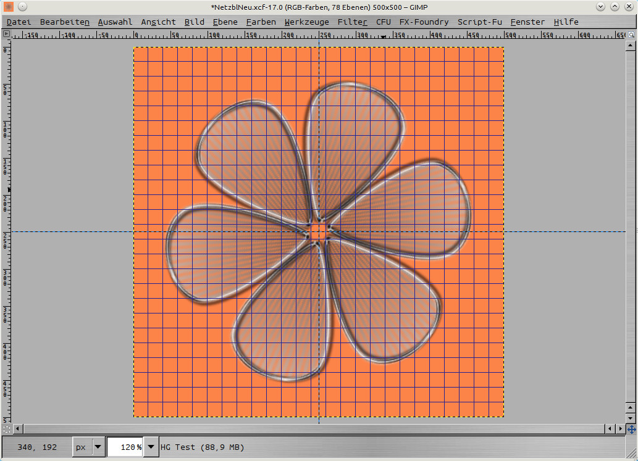
Task: Click the horizontal scrollbar's right arrow
Action: pos(620,428)
